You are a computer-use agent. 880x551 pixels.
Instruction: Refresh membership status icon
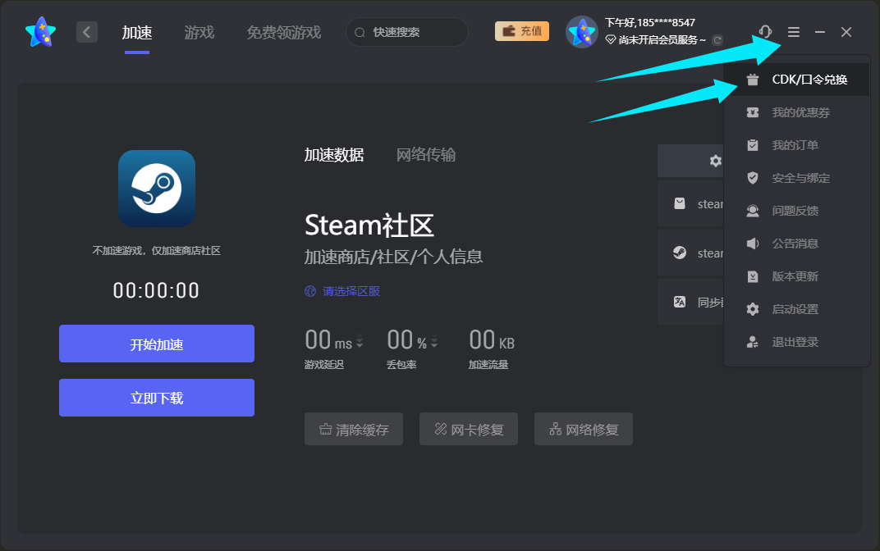(717, 40)
